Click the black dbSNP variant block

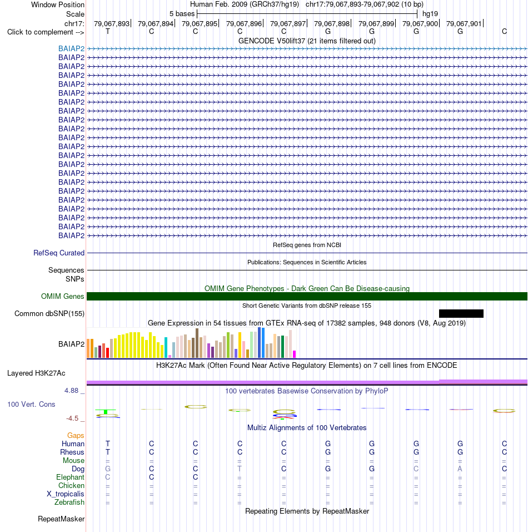[461, 313]
